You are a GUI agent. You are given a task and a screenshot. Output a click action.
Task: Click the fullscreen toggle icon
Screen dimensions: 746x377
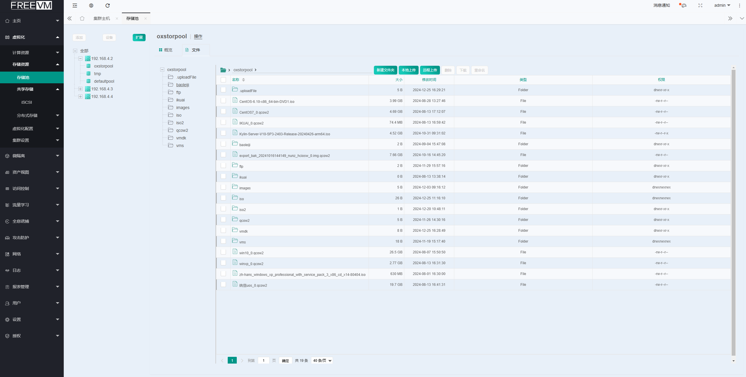(x=700, y=6)
